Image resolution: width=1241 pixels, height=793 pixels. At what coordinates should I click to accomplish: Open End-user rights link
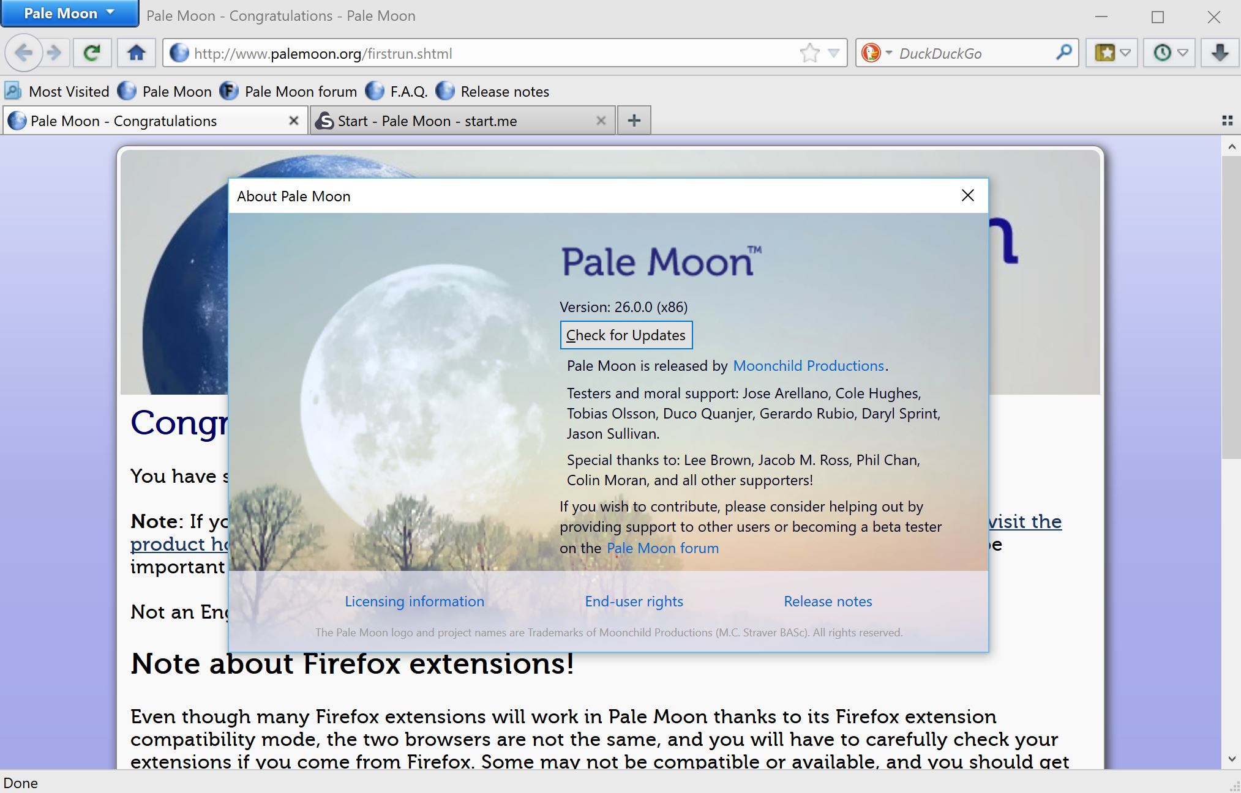(x=634, y=601)
